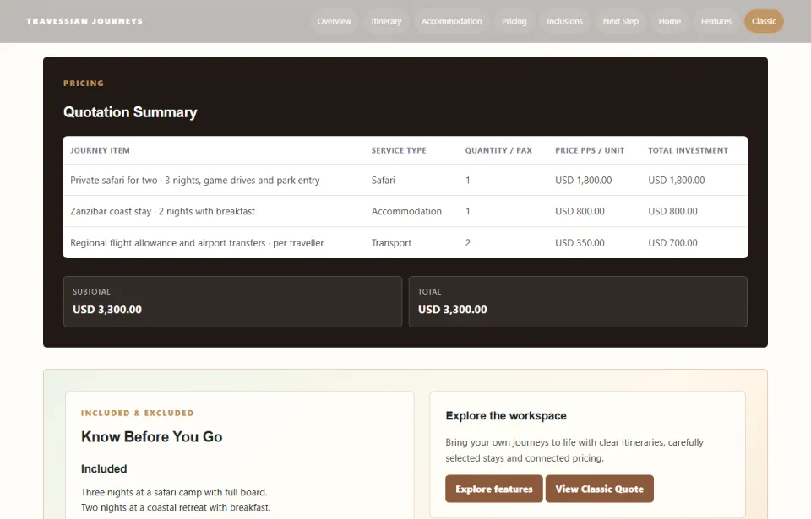Click the Journey Item column header
This screenshot has height=519, width=811.
point(100,150)
